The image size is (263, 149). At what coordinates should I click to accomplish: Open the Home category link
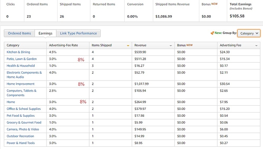[11, 102]
